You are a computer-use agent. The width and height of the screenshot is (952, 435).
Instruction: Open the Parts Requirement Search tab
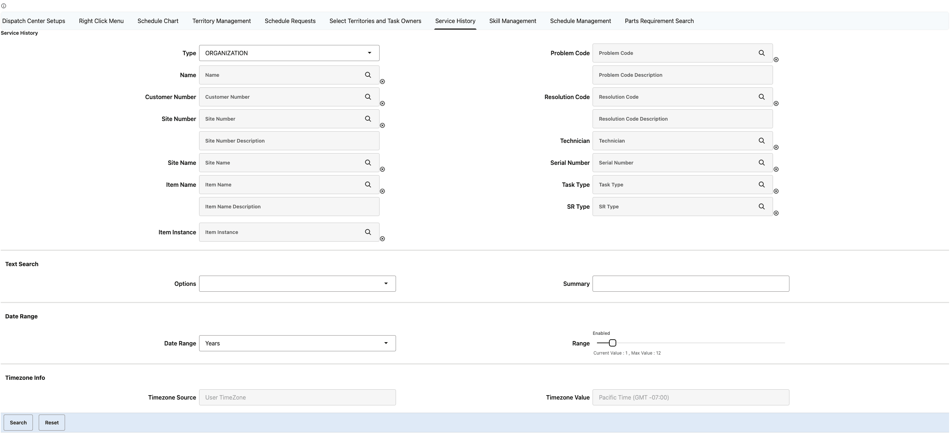[659, 21]
